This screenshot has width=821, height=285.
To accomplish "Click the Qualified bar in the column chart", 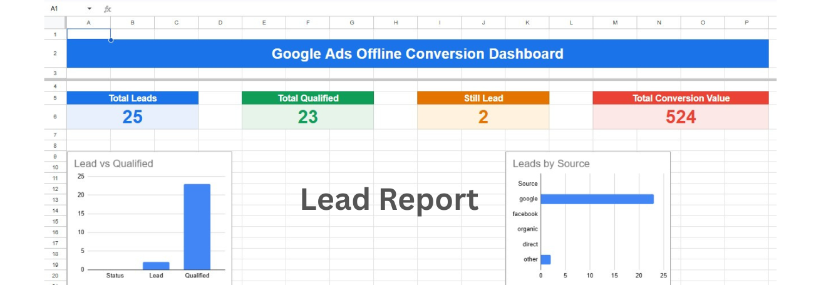I will [x=197, y=227].
